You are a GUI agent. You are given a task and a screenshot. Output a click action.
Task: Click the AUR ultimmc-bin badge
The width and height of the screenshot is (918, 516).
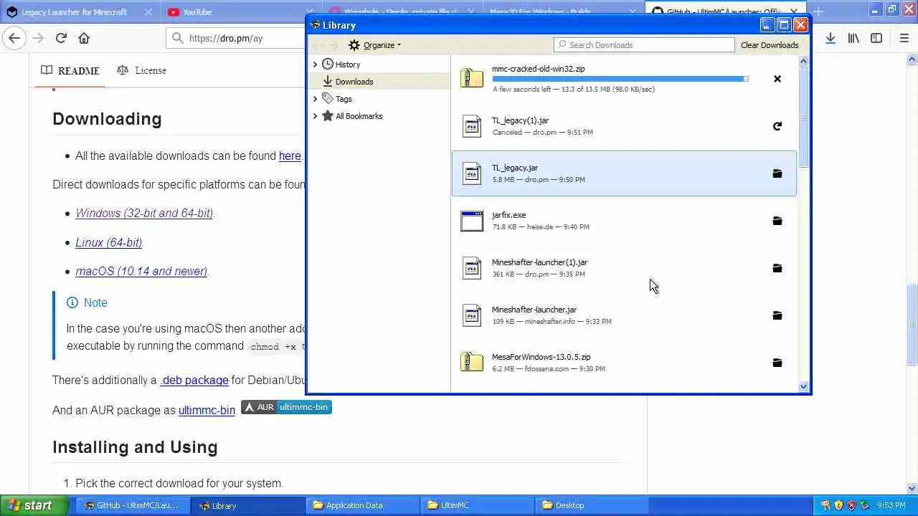[286, 407]
